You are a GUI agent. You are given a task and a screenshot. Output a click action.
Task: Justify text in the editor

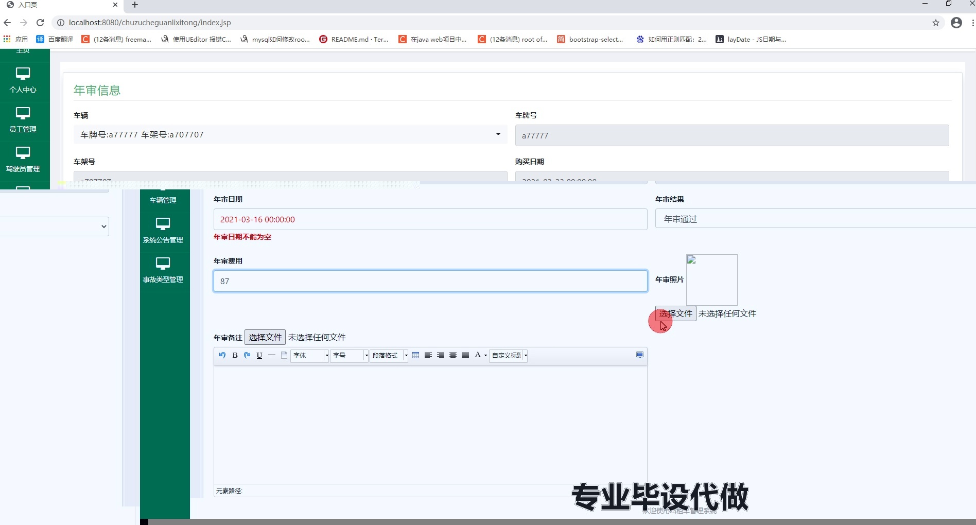[x=465, y=355]
